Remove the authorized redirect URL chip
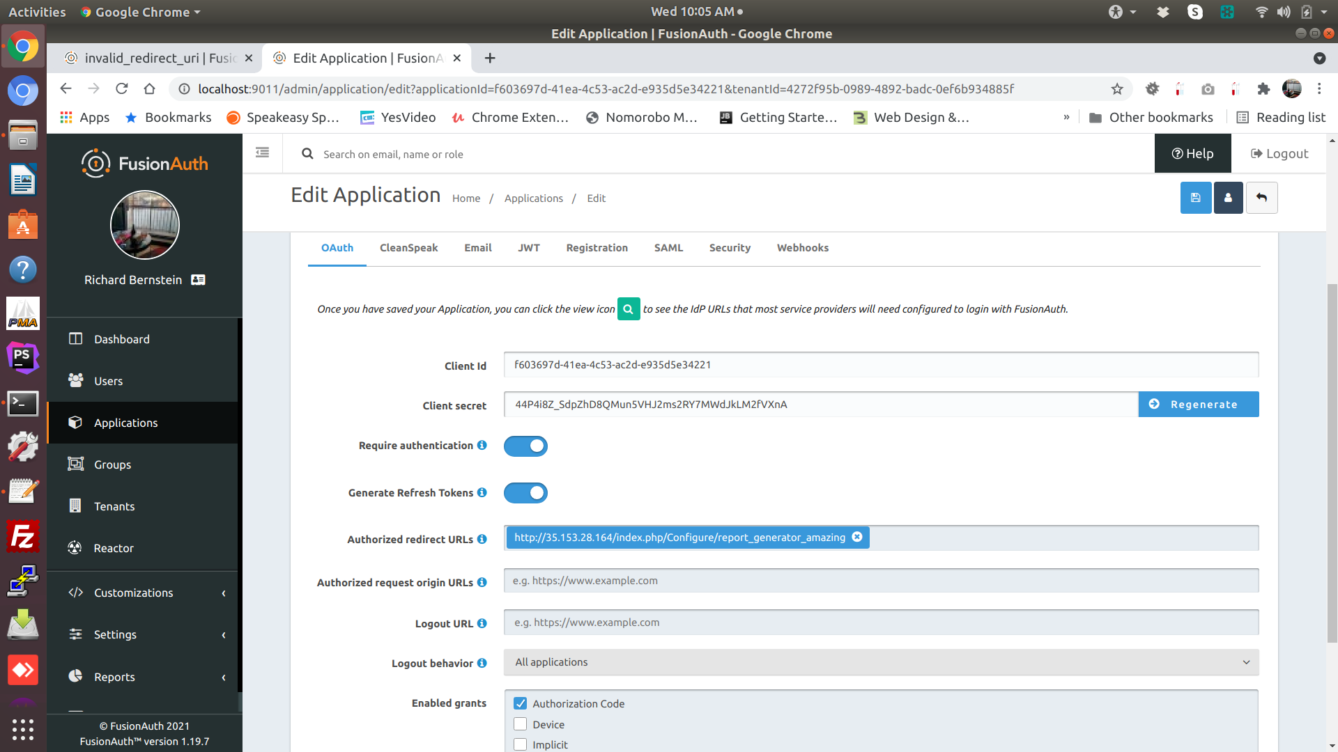Image resolution: width=1338 pixels, height=752 pixels. click(x=857, y=537)
